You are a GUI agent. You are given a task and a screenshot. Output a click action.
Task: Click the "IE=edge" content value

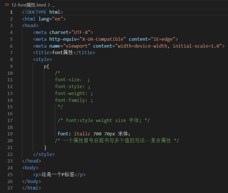pyautogui.click(x=163, y=39)
